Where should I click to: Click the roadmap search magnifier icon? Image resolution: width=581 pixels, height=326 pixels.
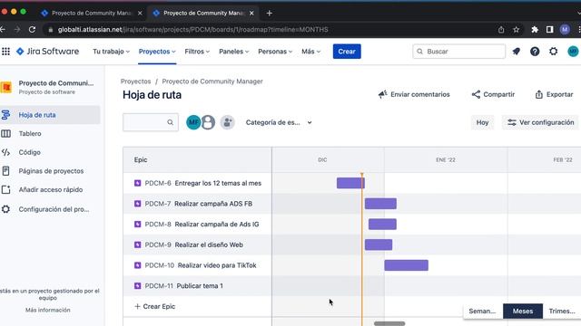(170, 122)
